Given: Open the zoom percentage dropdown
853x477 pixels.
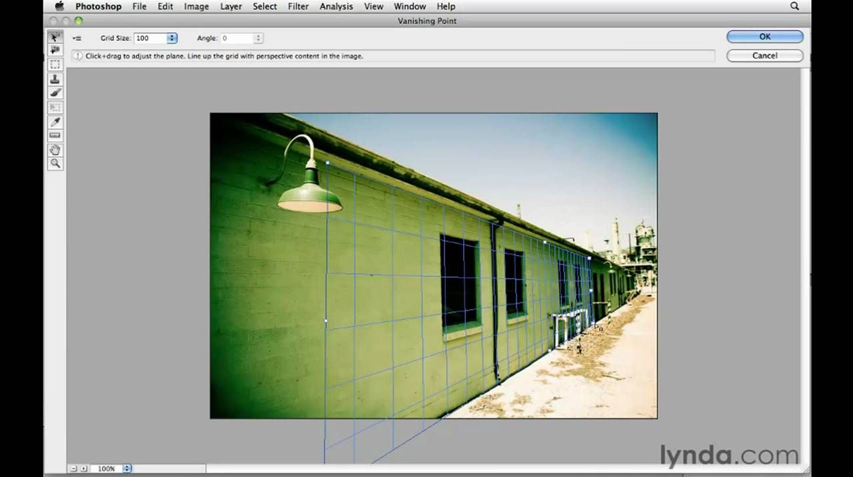Looking at the screenshot, I should pyautogui.click(x=127, y=468).
